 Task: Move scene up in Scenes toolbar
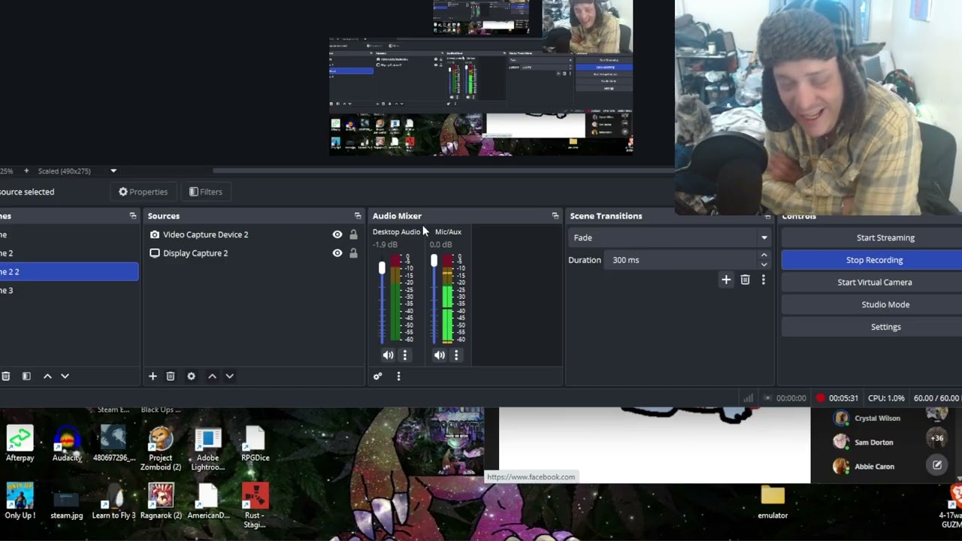(x=47, y=376)
